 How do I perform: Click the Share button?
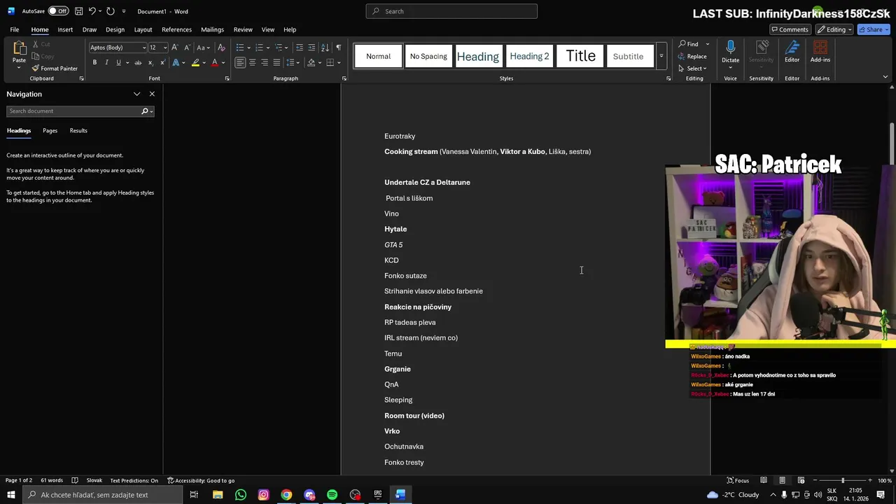pyautogui.click(x=874, y=29)
